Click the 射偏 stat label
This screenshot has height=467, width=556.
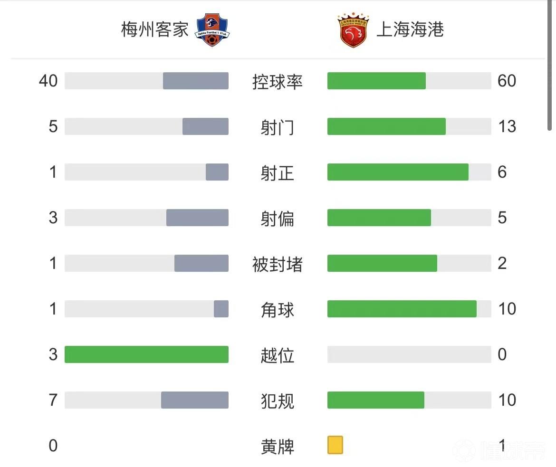tap(278, 218)
